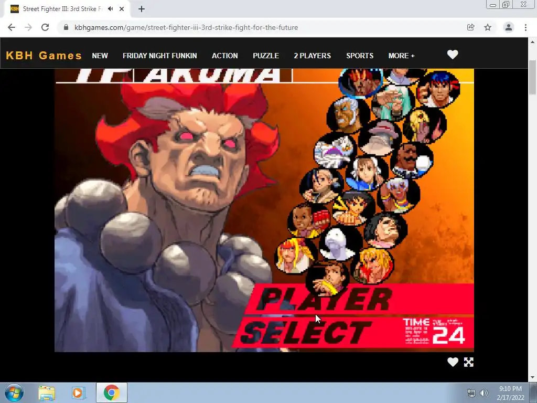Pick Urien's white-haired portrait
This screenshot has height=403, width=537.
(x=348, y=115)
